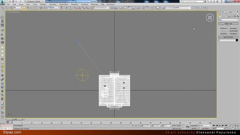Click in the search keyword input field
Screen dimensions: 240x135
tap(192, 1)
